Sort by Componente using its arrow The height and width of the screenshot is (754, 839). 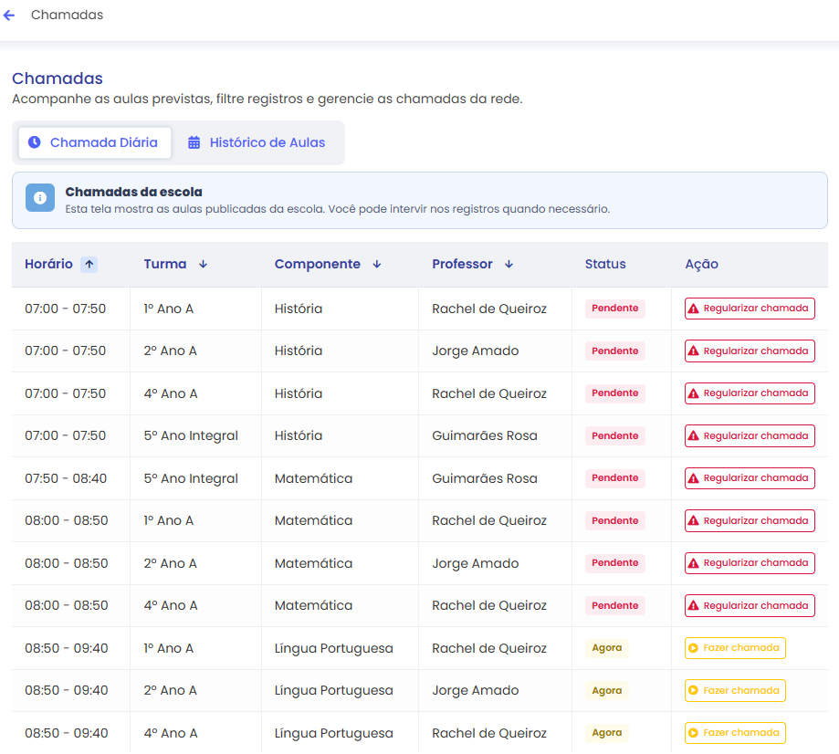[377, 264]
